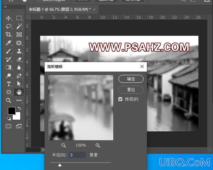213x170 pixels.
Task: Select the Magic Wand tool
Action: 19,26
